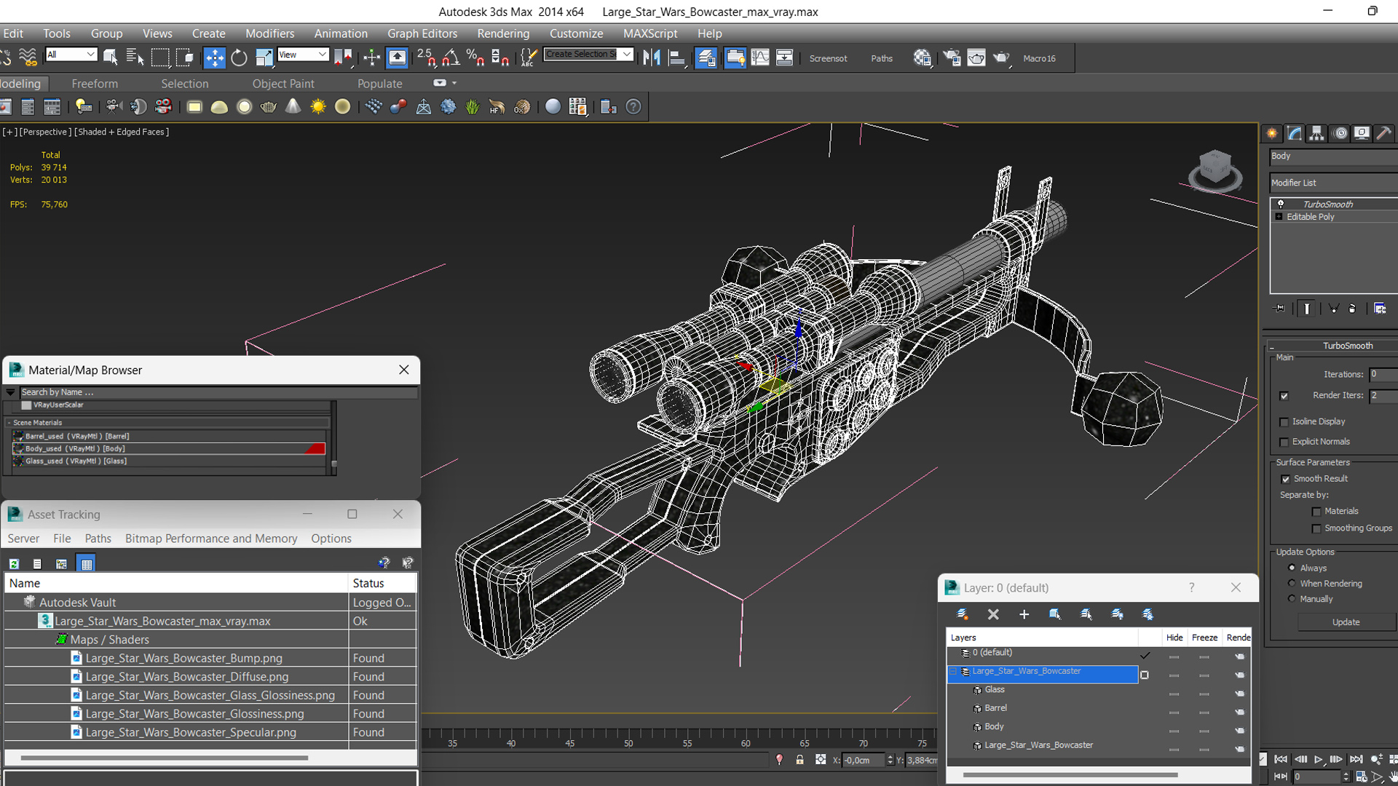Enable separate by Materials checkbox

pyautogui.click(x=1316, y=512)
